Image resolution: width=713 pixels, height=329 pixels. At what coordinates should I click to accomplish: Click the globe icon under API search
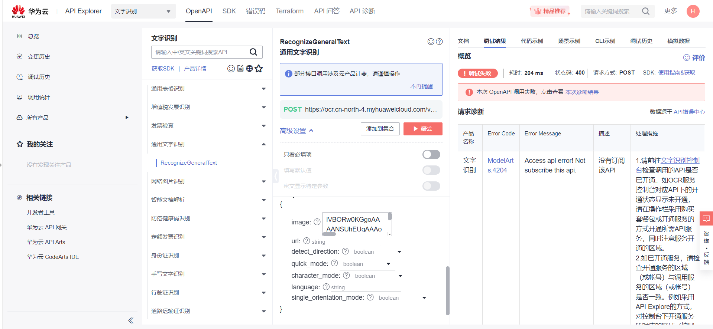pos(249,68)
